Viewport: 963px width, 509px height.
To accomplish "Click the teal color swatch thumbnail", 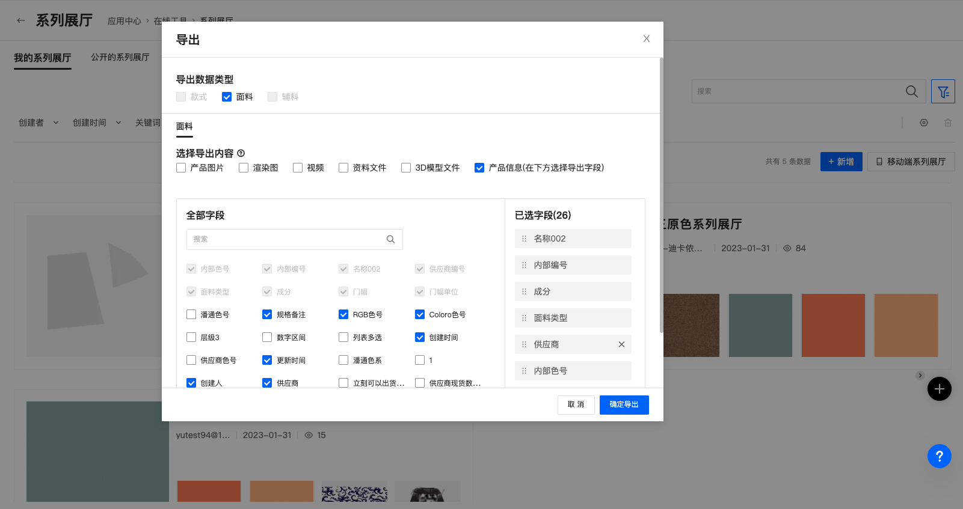I will click(760, 325).
